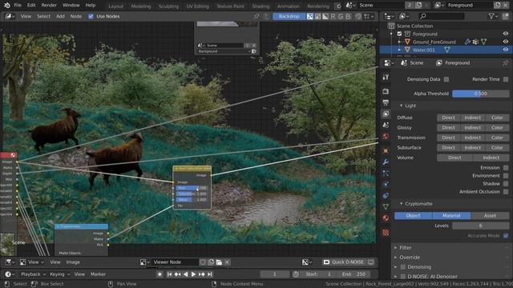Open the Tool properties tab icon
513x288 pixels.
(386, 77)
